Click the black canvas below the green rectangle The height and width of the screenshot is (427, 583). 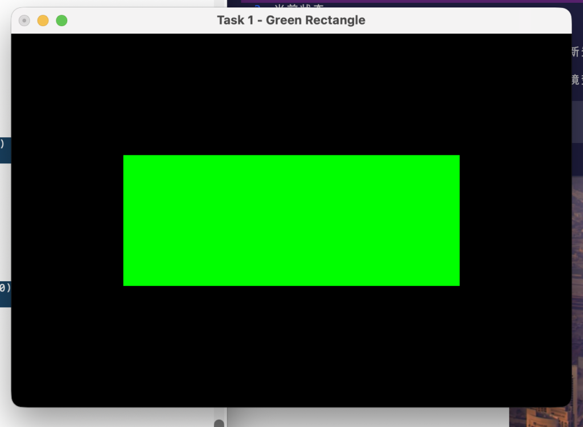click(291, 344)
